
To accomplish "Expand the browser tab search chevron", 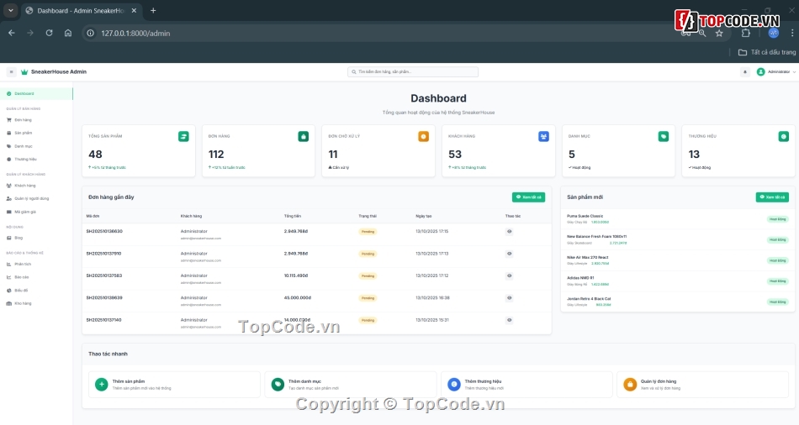I will 10,10.
